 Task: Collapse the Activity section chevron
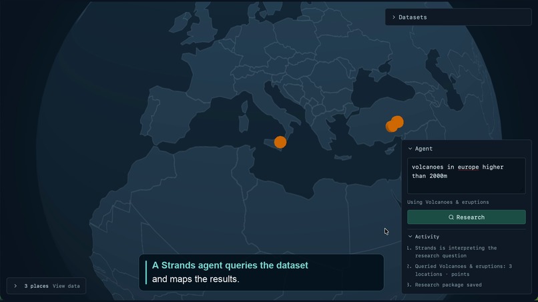[410, 237]
